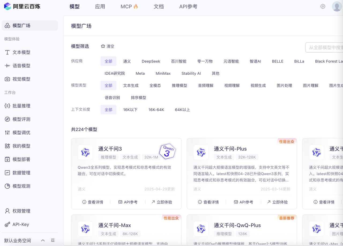This screenshot has width=343, height=246.
Task: Select context length 16K以下
Action: [x=131, y=110]
